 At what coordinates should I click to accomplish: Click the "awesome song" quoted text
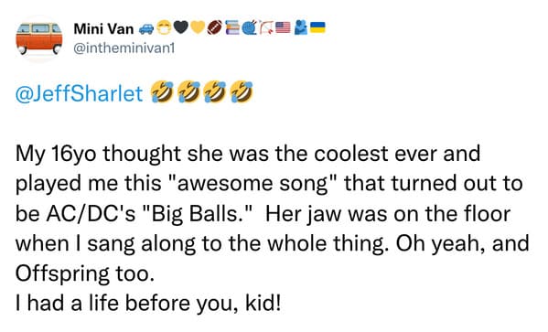click(x=253, y=184)
